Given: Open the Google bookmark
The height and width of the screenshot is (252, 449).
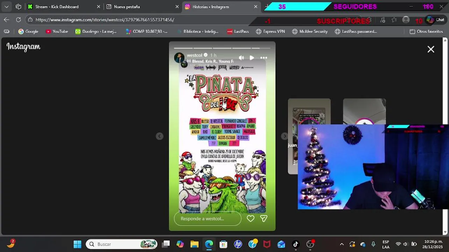Looking at the screenshot, I should tap(28, 31).
